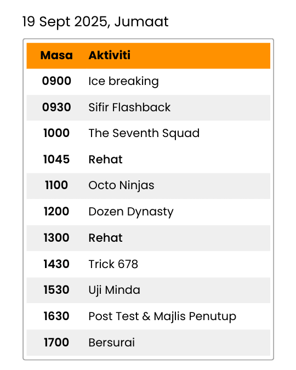The image size is (296, 370).
Task: Select the Ice breaking activity
Action: (x=123, y=82)
